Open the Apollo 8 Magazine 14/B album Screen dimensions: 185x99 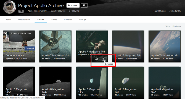coord(92,82)
